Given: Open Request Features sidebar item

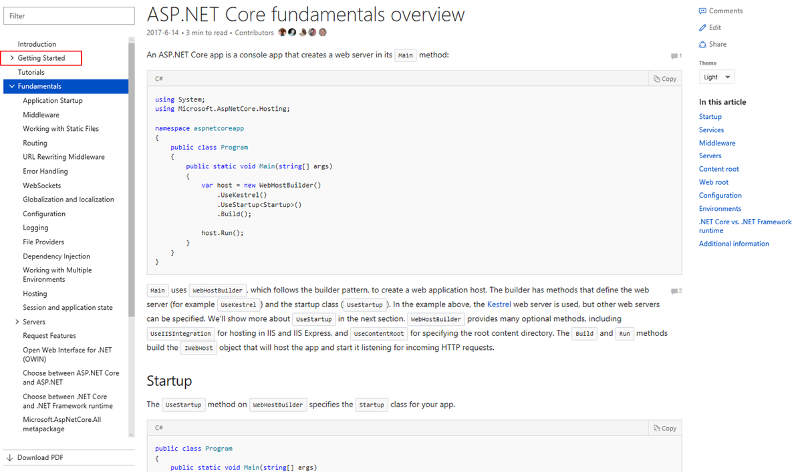Looking at the screenshot, I should tap(49, 336).
